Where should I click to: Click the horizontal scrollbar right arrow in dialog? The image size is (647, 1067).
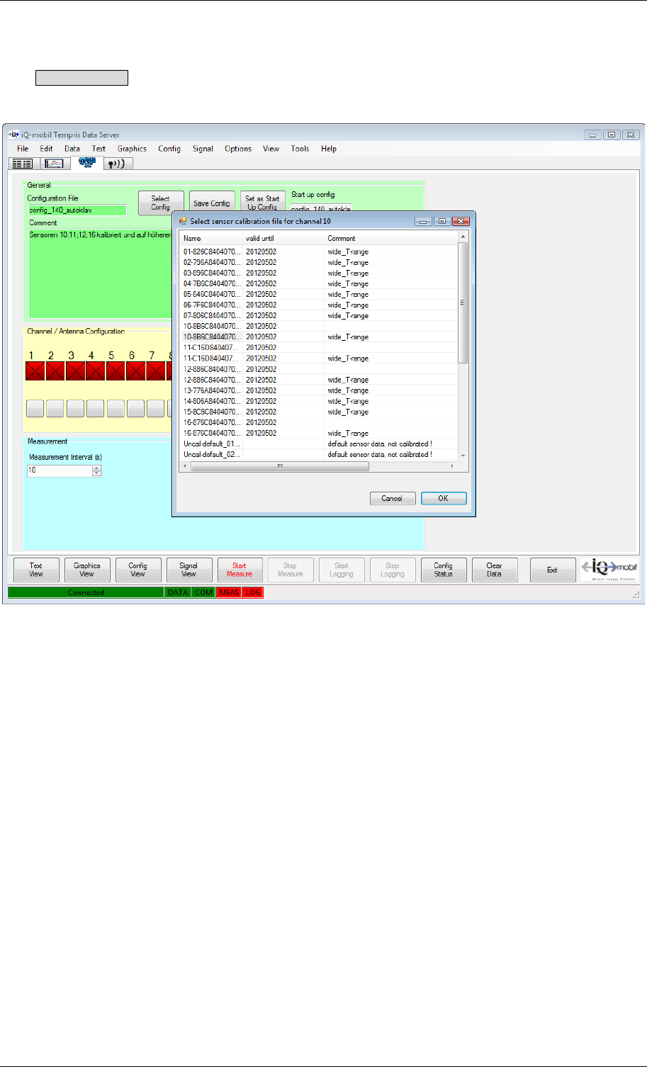tap(453, 466)
